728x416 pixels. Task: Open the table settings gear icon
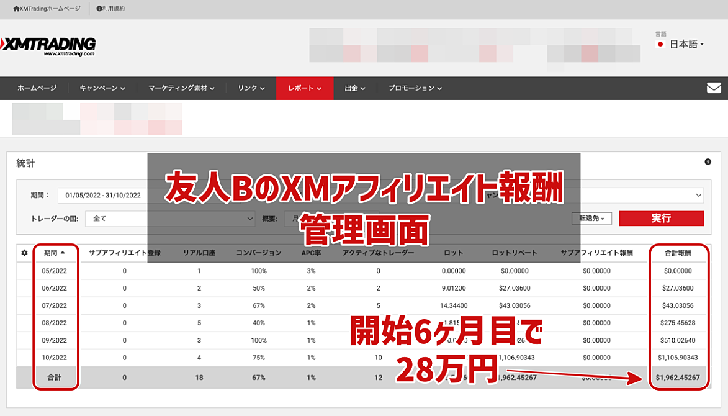(x=25, y=253)
